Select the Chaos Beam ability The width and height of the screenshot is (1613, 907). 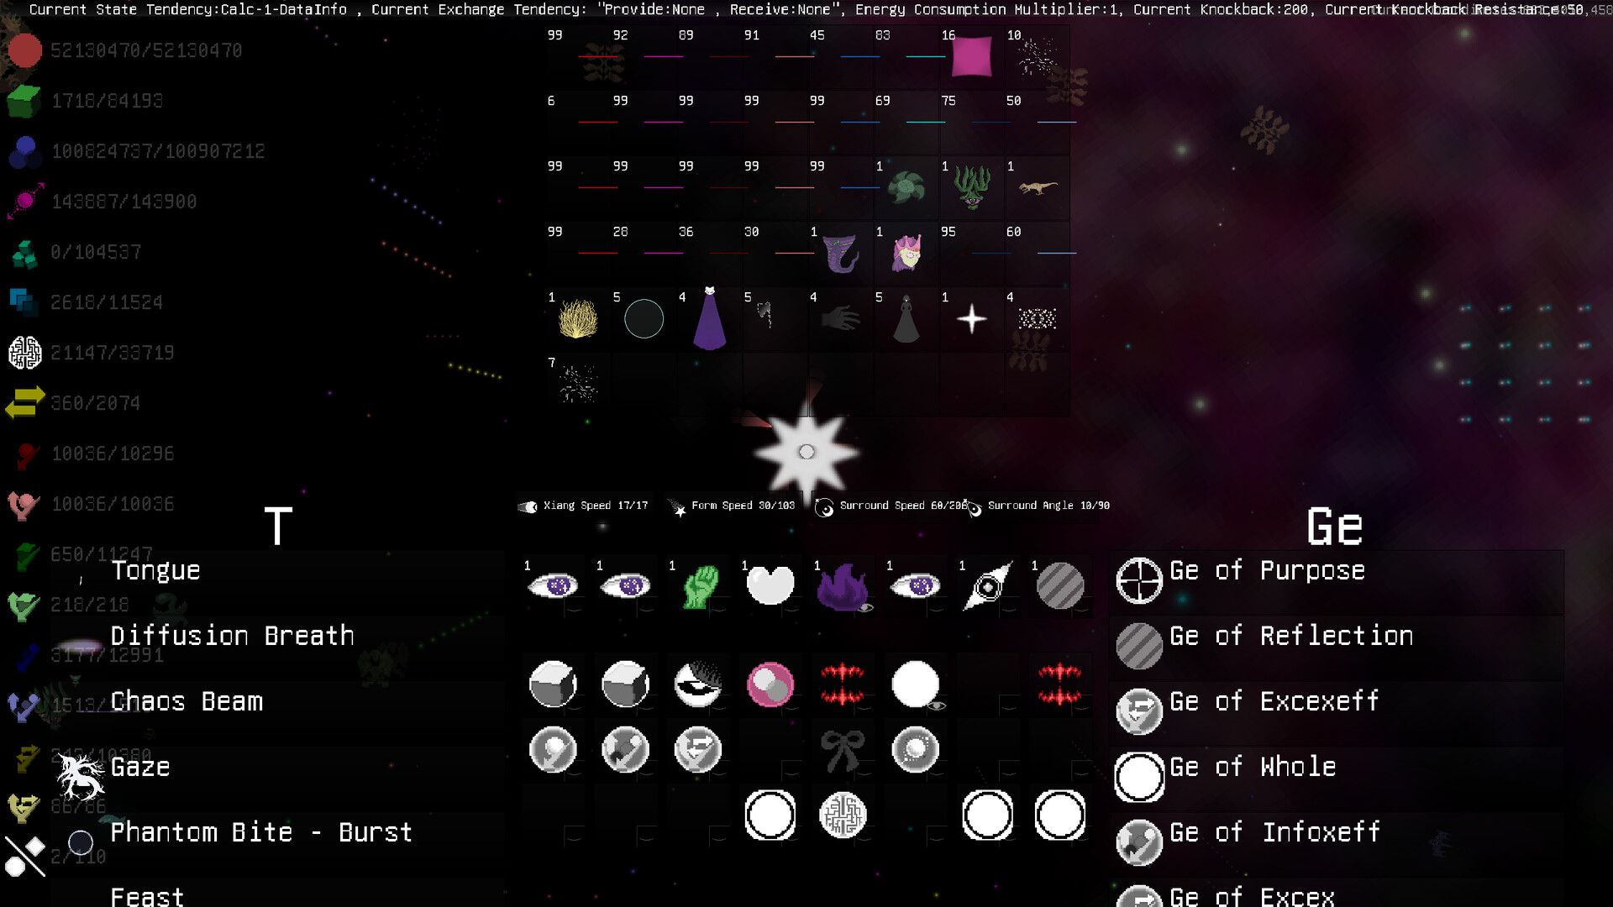tap(187, 701)
